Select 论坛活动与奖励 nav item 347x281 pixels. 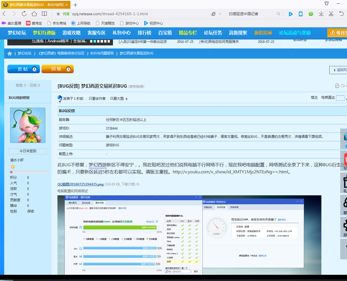coord(295,33)
